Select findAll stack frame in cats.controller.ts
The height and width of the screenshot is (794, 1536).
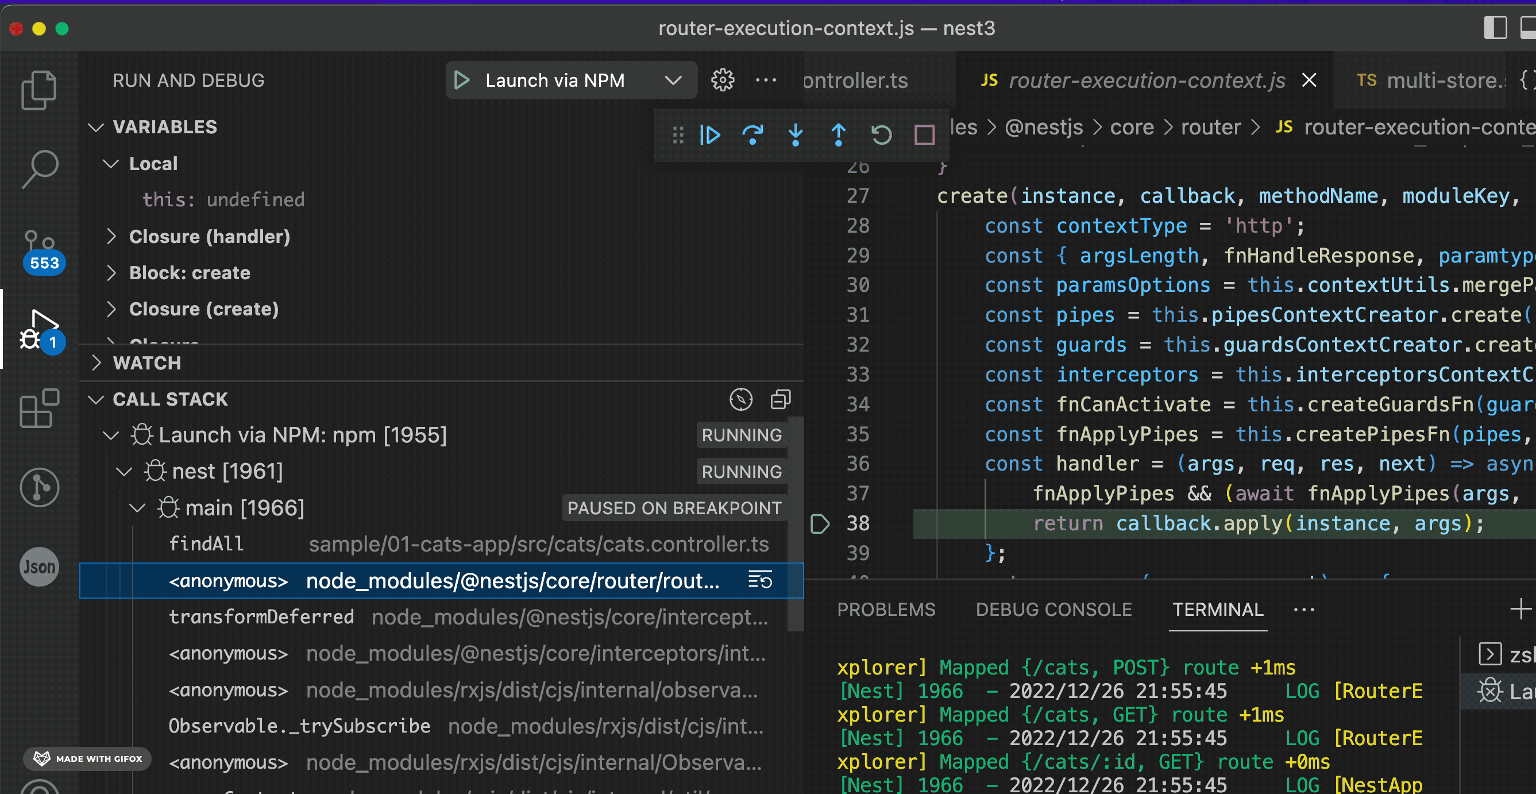441,544
